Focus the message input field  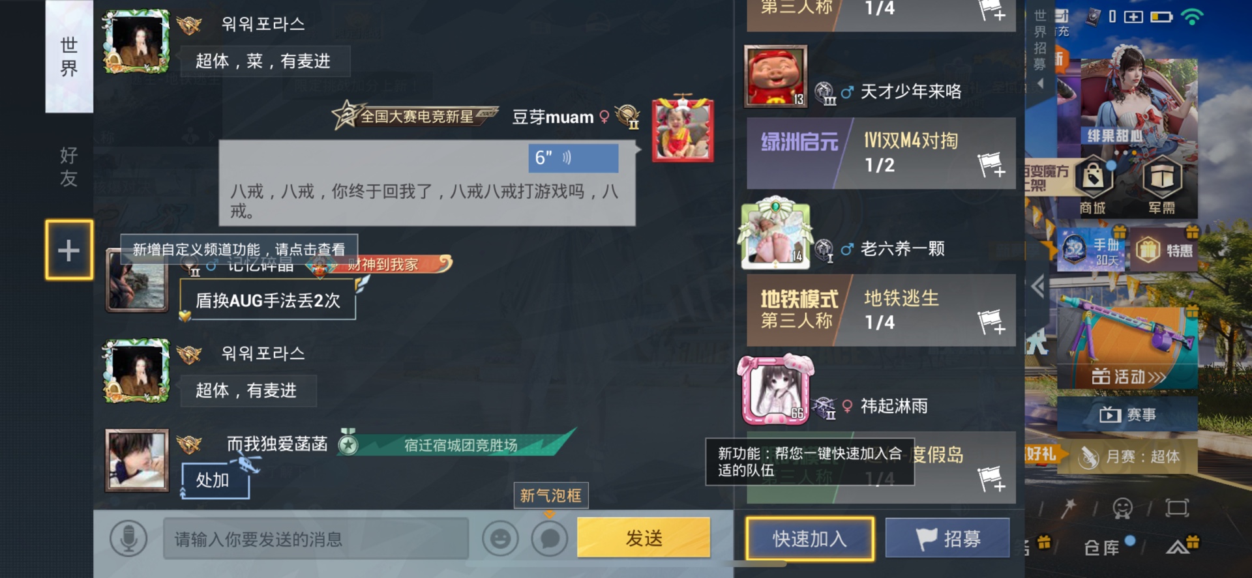click(x=316, y=539)
